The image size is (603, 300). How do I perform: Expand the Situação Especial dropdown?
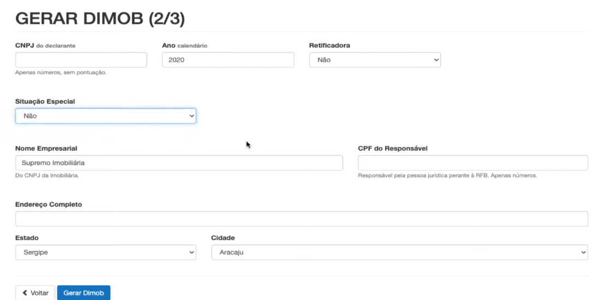[x=106, y=116]
